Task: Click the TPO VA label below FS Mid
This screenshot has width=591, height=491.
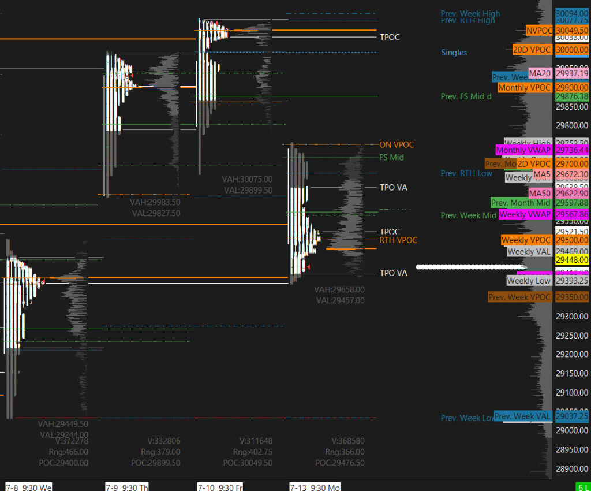Action: pos(394,187)
